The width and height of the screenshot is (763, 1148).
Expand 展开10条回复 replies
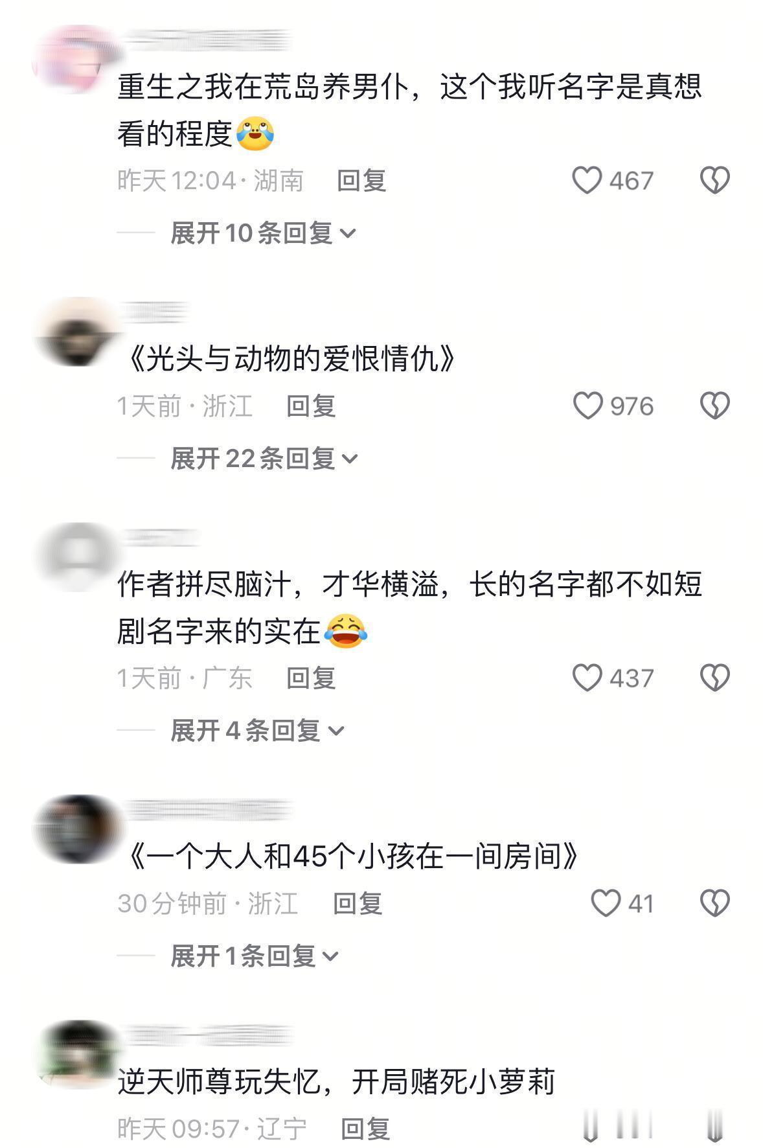tap(263, 233)
